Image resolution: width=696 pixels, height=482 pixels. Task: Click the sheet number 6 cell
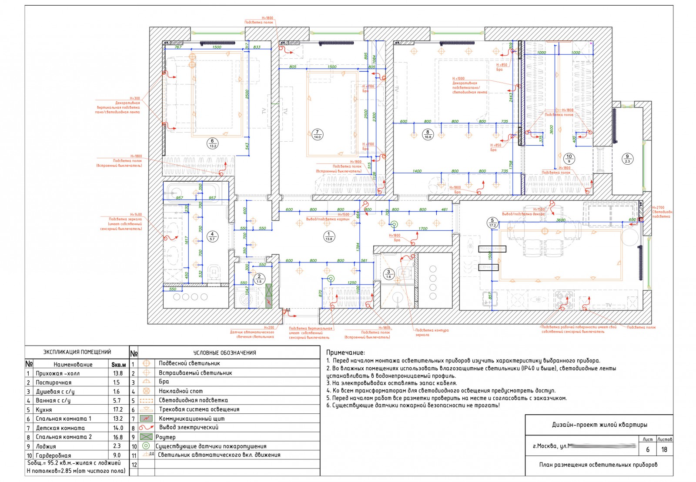point(648,450)
